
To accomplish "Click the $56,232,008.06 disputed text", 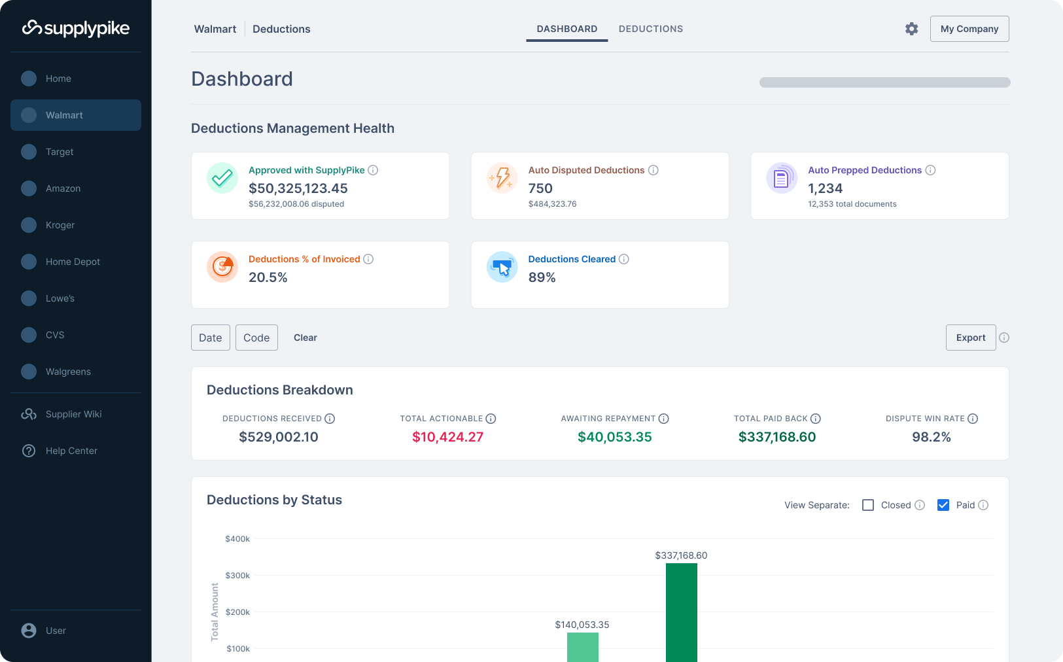I will (x=296, y=204).
